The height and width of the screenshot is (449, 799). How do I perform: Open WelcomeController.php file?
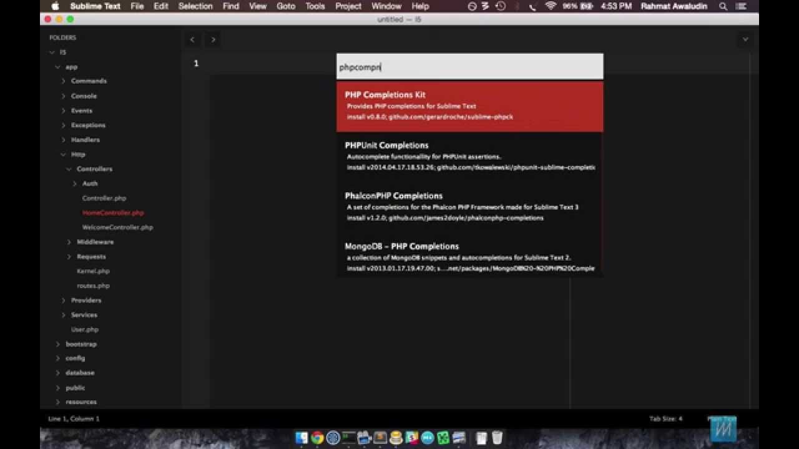pos(117,228)
